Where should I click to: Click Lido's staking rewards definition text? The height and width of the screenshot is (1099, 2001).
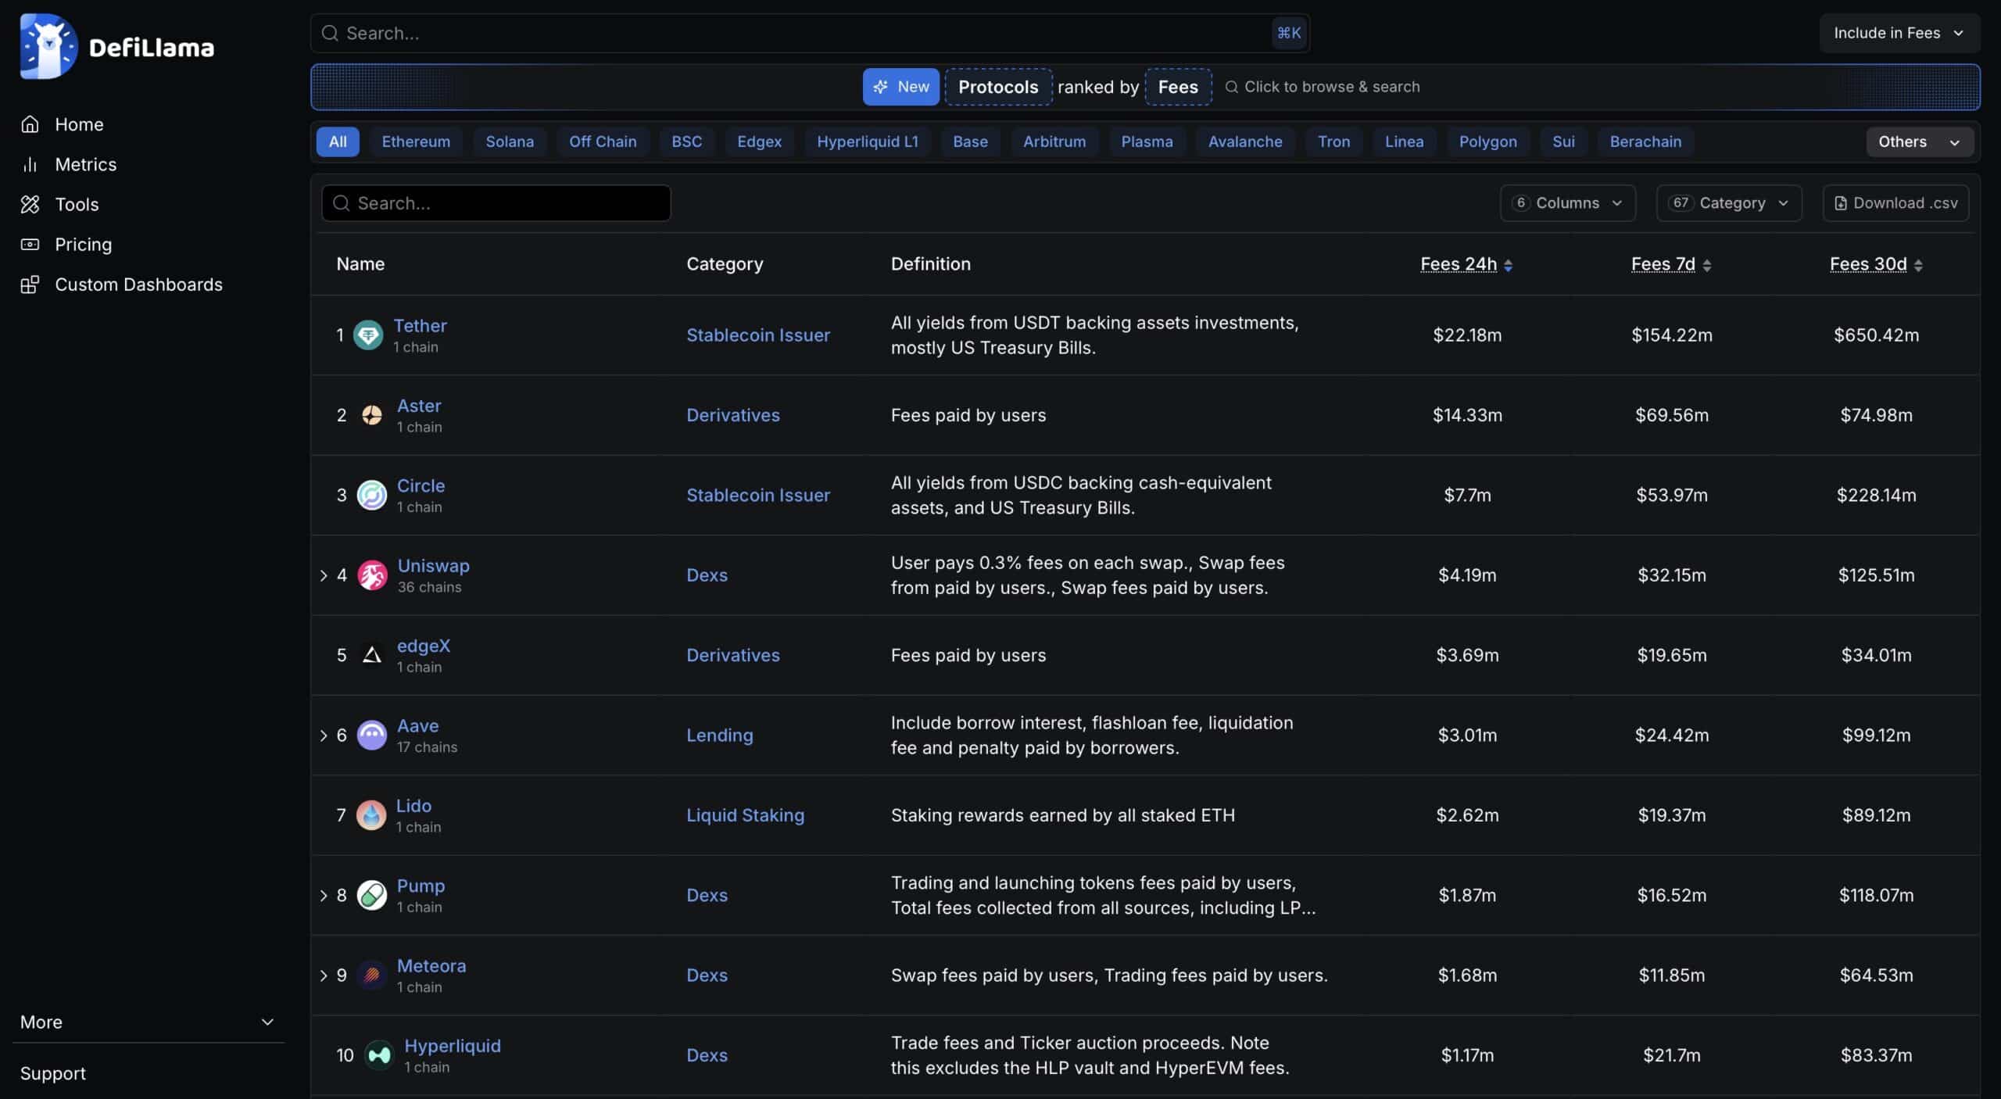(x=1063, y=815)
